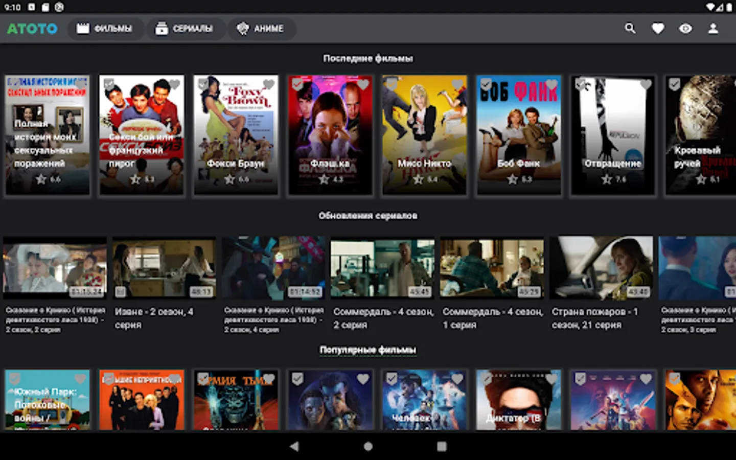Tap the heart on the Человек poster

point(457,379)
